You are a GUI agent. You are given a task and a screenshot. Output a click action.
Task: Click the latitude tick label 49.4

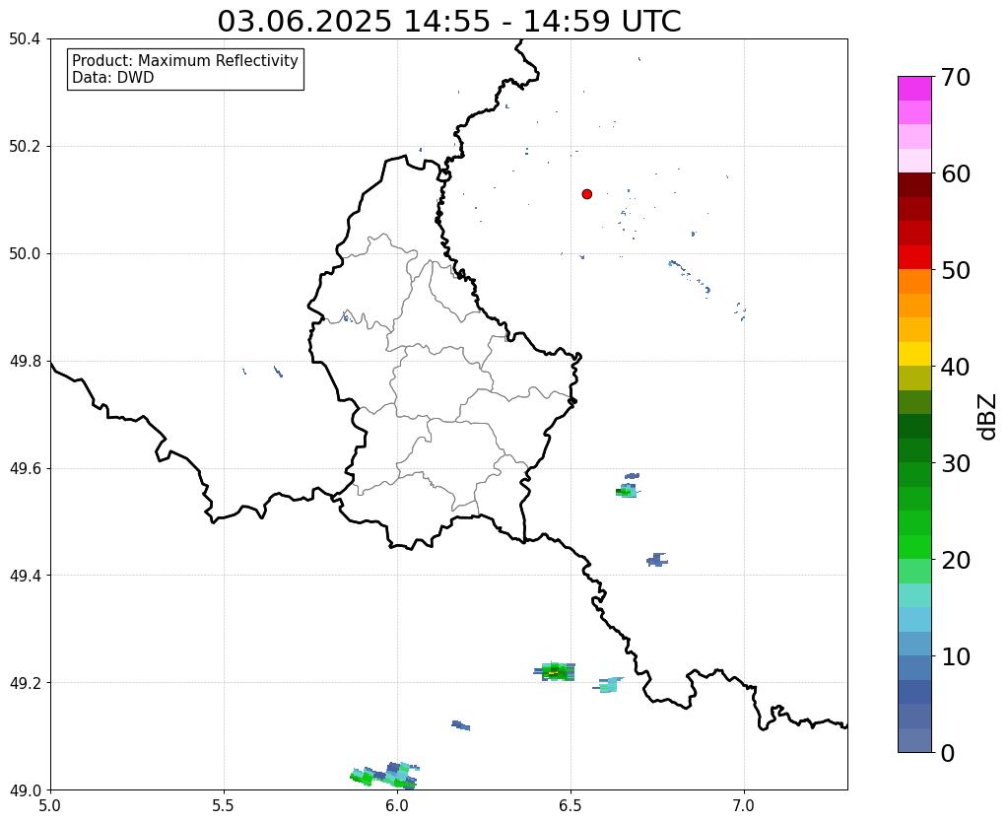(x=25, y=576)
